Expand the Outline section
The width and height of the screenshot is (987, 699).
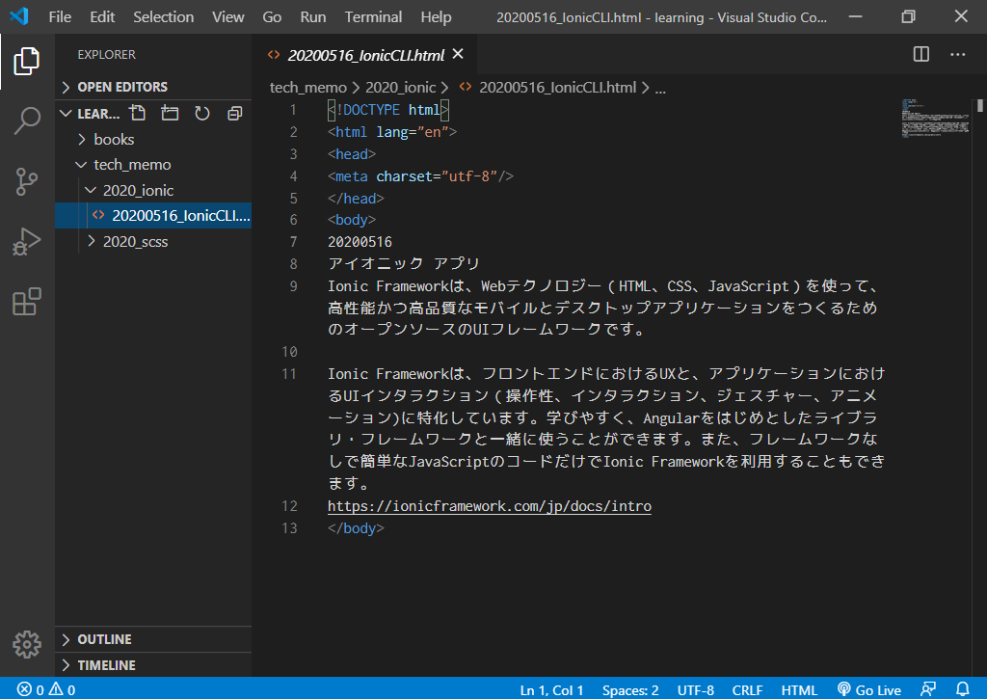(x=153, y=640)
